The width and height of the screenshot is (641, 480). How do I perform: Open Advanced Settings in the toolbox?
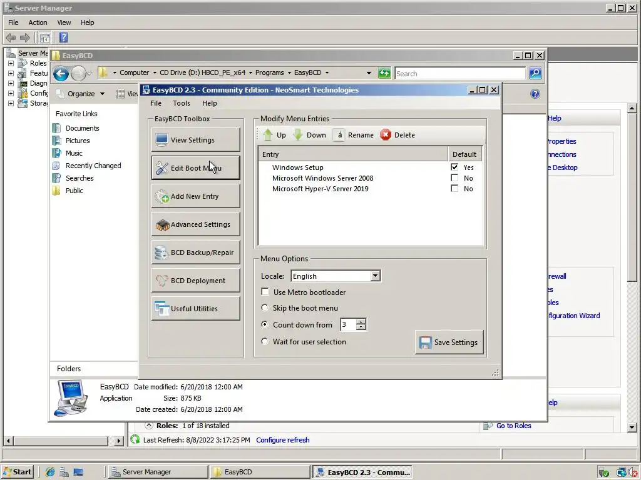[195, 224]
